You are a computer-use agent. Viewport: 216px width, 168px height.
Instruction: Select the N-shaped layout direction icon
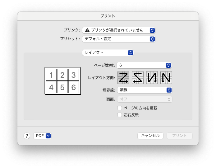(166, 78)
